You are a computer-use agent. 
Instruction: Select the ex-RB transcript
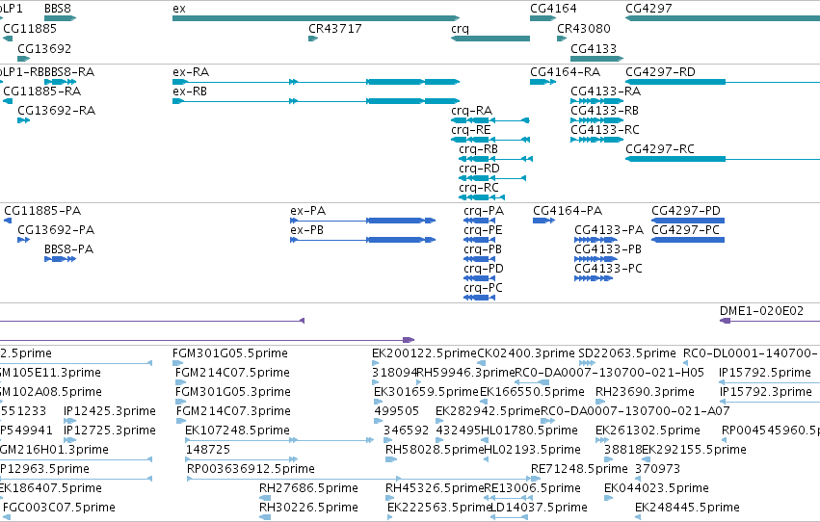(x=316, y=101)
